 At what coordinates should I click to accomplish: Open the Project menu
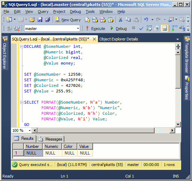(x=59, y=12)
